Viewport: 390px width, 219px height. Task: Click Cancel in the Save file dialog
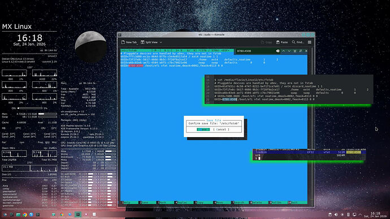point(221,130)
